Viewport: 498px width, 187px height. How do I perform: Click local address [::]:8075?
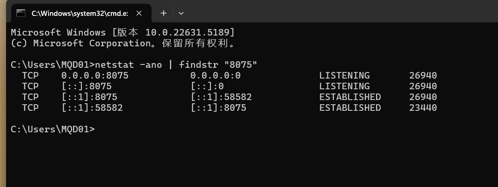point(87,86)
